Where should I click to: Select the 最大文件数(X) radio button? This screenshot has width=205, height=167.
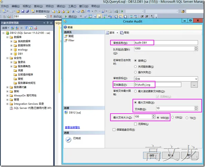coord(135,102)
